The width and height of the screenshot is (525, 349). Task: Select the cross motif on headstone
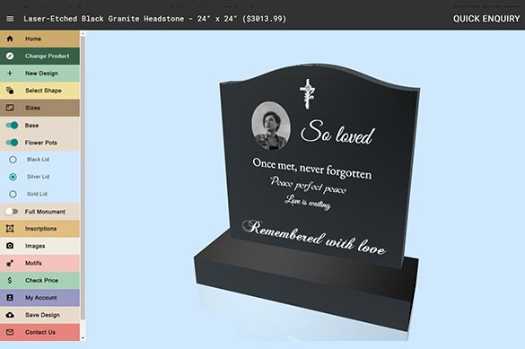tap(307, 93)
